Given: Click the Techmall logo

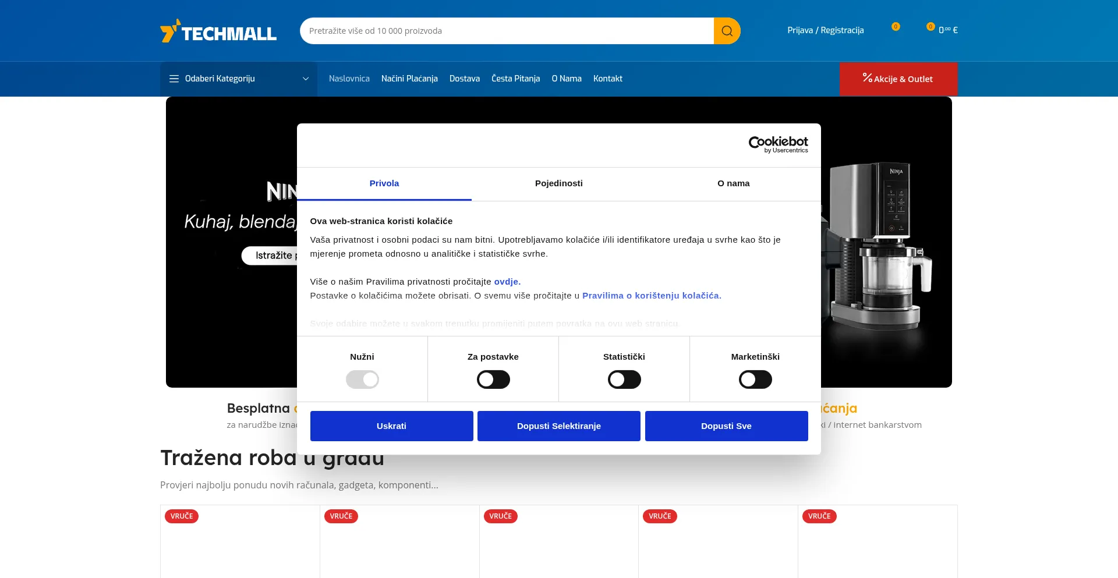Looking at the screenshot, I should point(218,31).
